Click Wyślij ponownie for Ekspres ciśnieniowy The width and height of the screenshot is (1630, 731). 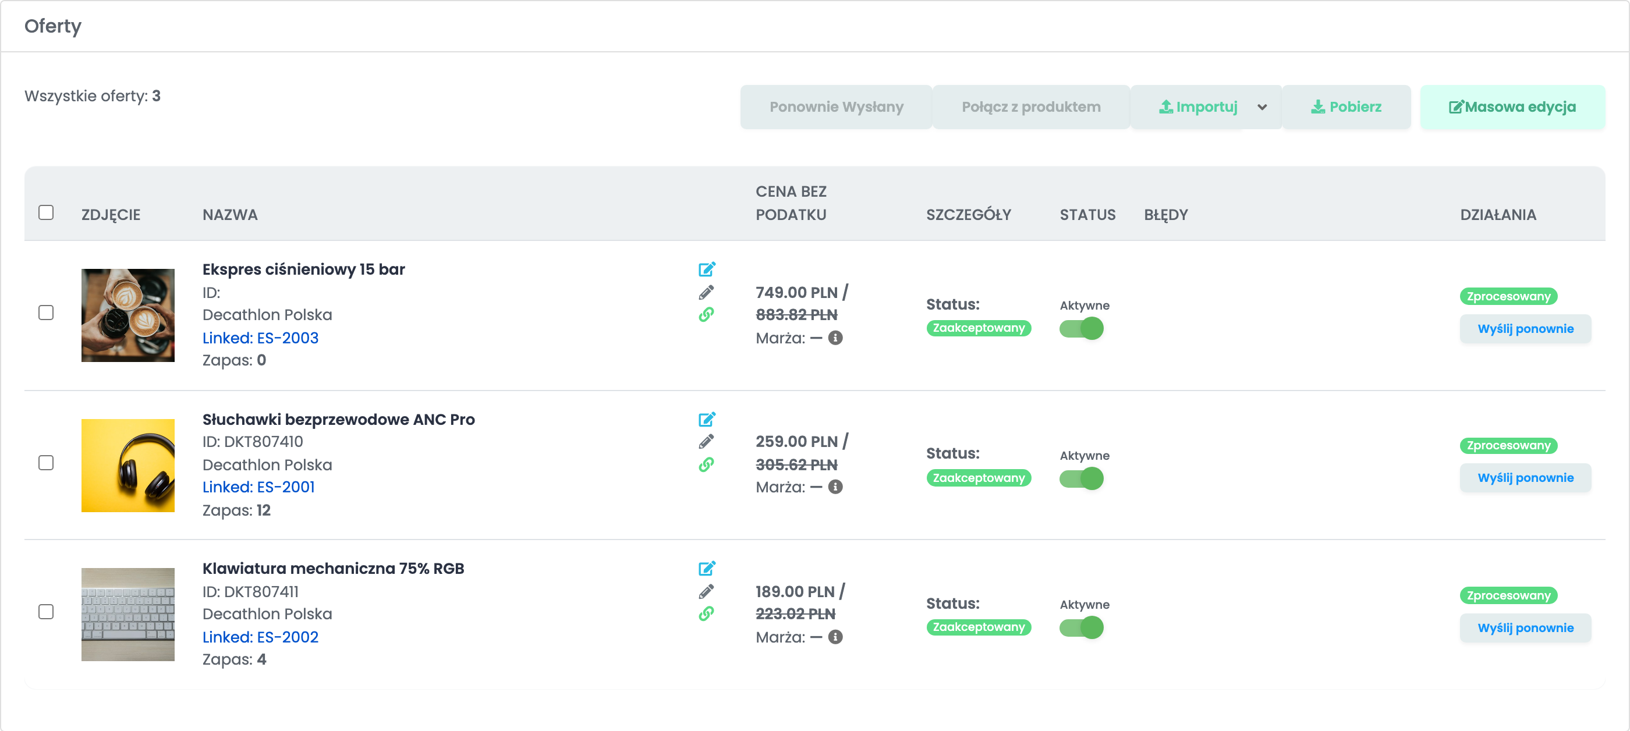tap(1525, 329)
